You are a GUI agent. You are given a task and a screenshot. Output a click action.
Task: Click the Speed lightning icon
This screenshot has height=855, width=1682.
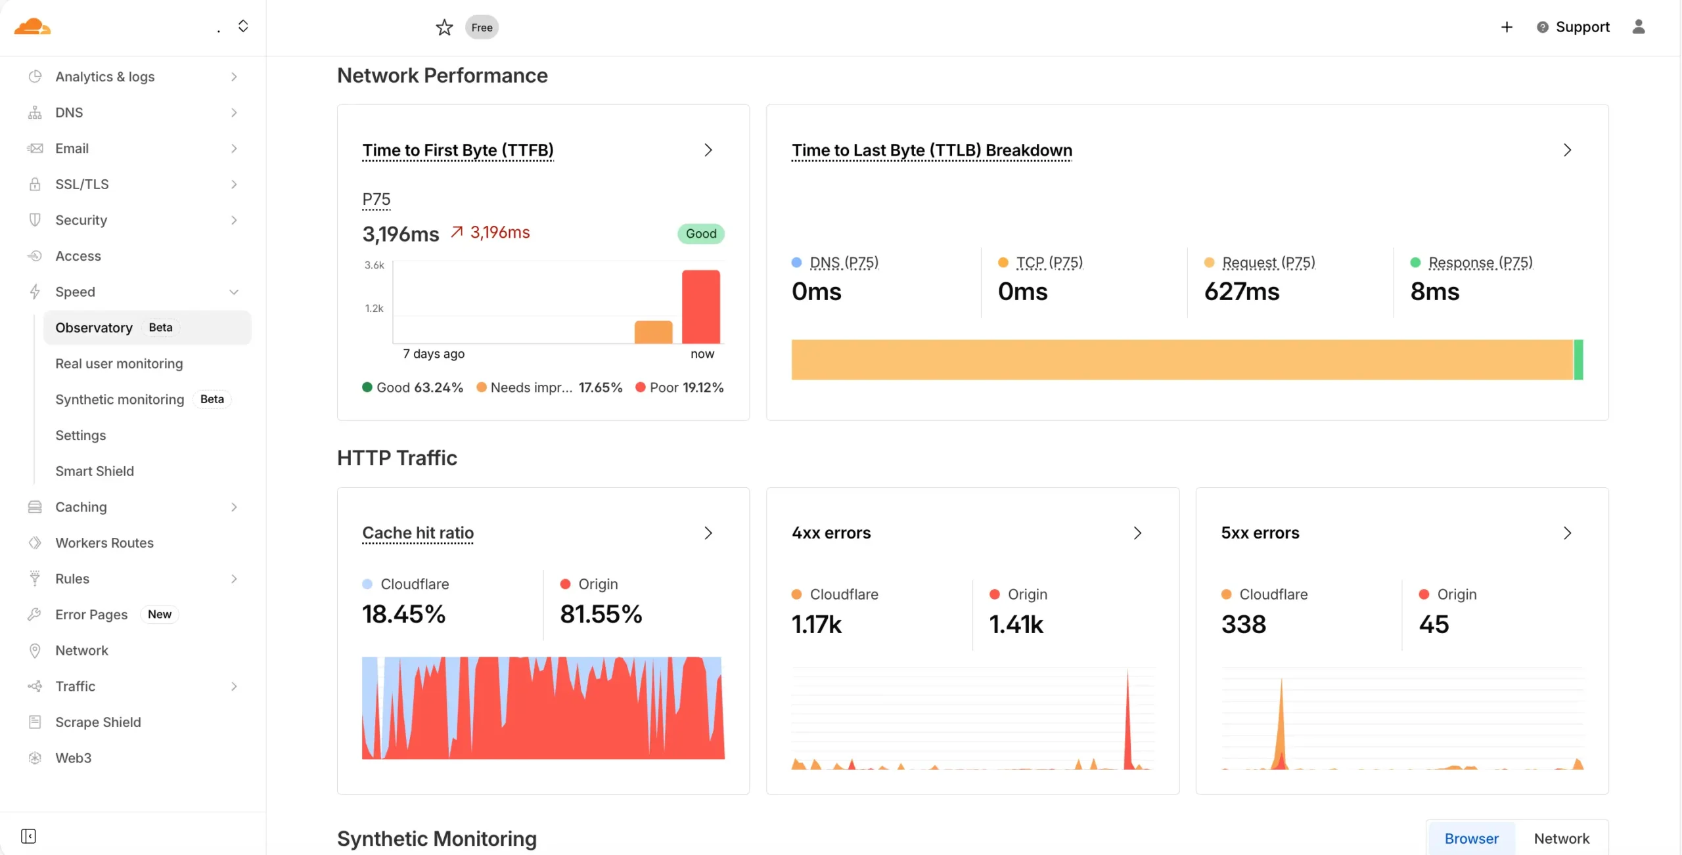tap(35, 292)
